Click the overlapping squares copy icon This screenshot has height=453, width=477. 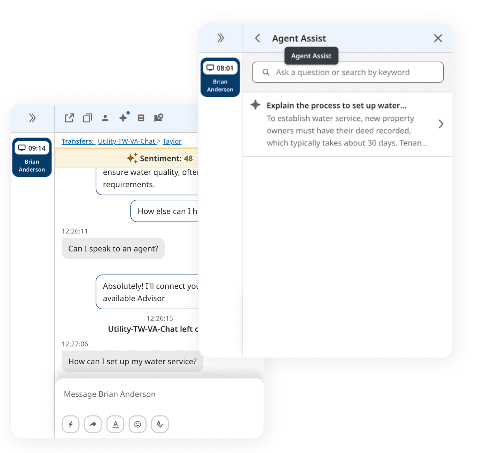tap(87, 118)
